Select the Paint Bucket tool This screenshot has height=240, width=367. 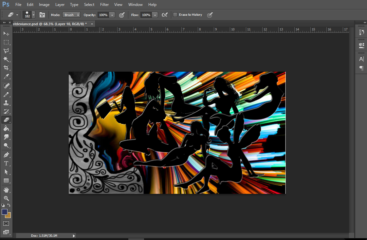pos(6,128)
